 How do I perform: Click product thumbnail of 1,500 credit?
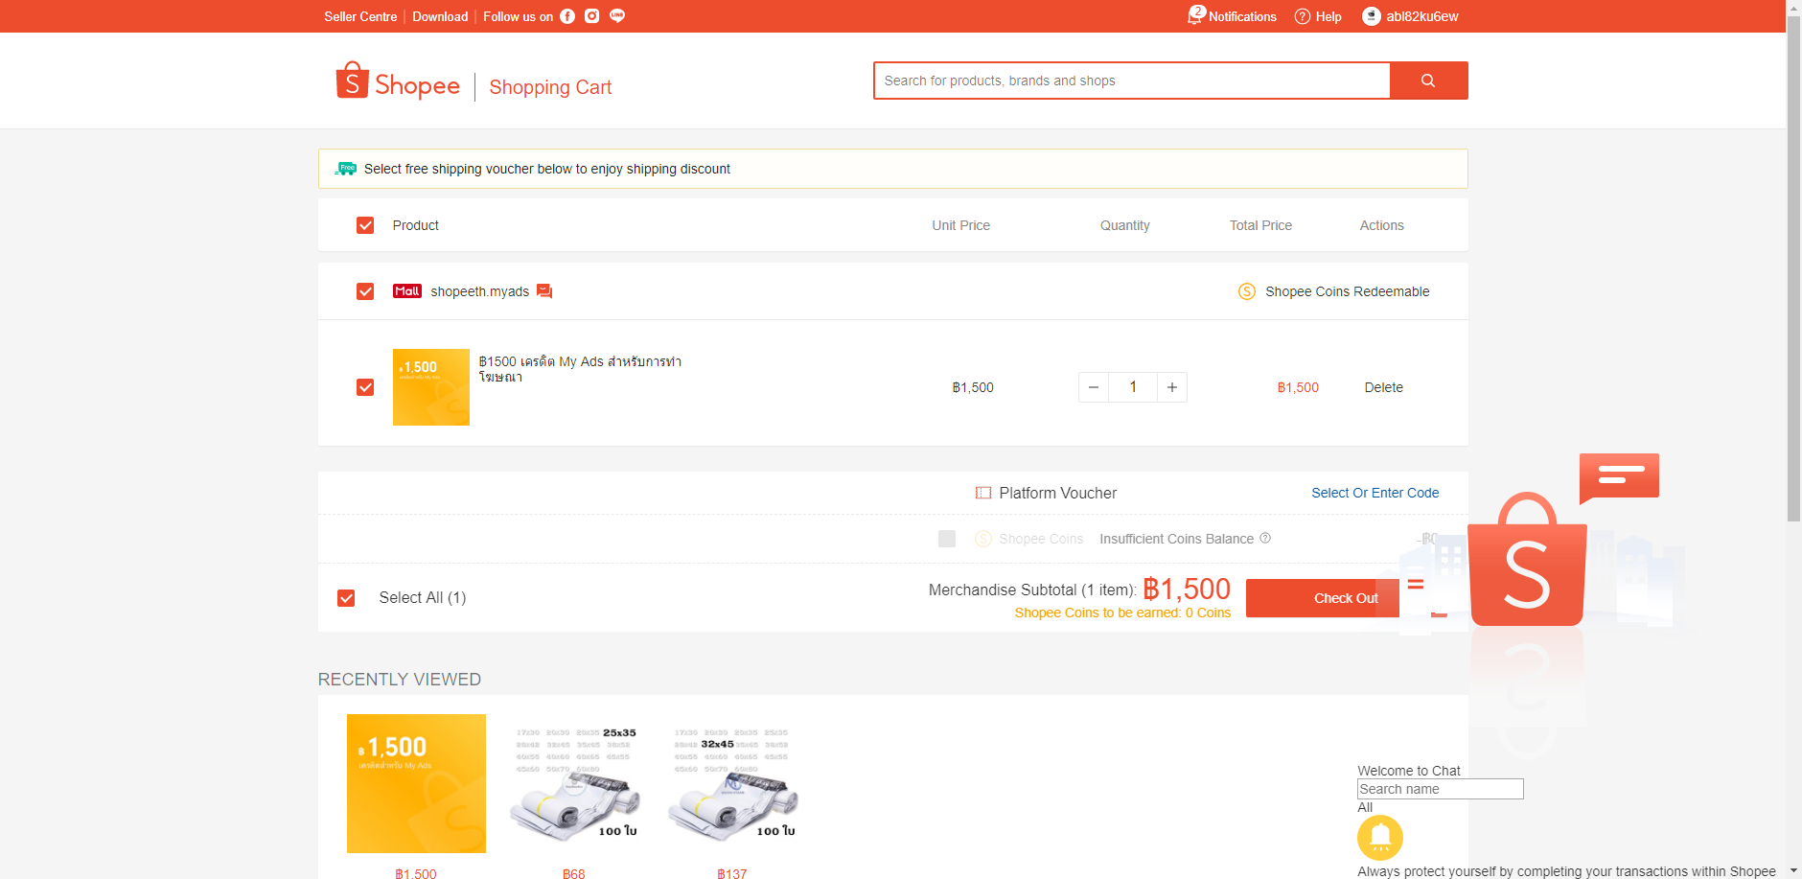[x=431, y=387]
